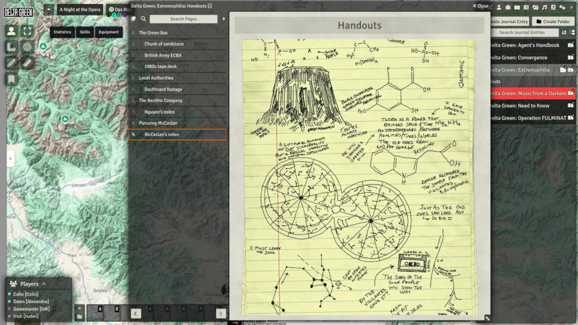This screenshot has height=325, width=578.
Task: Open the Card Stacks sidebar tab
Action: [535, 7]
